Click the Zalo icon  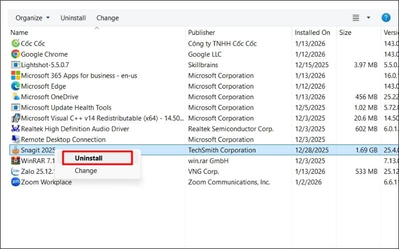15,171
